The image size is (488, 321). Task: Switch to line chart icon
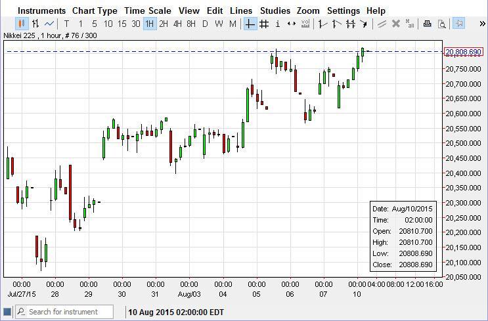[x=49, y=24]
